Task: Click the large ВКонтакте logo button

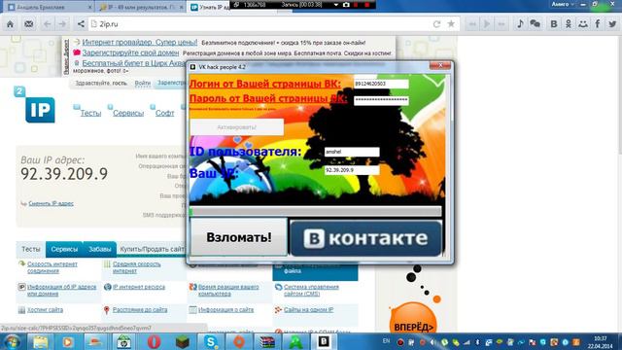Action: (365, 238)
